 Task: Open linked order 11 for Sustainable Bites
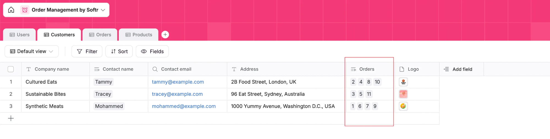[369, 94]
